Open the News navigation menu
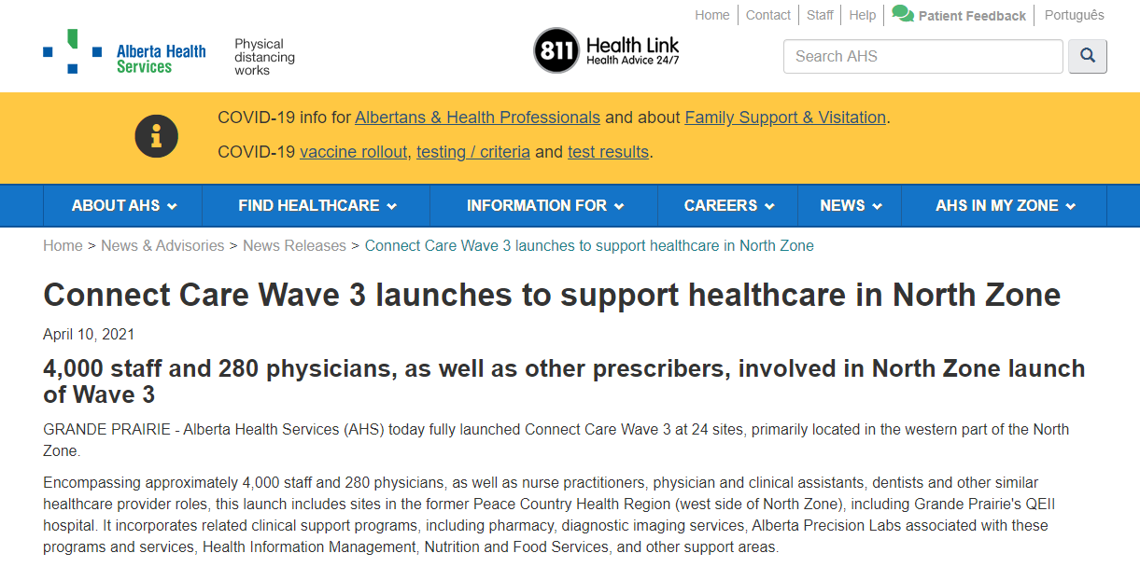This screenshot has height=567, width=1140. pos(850,205)
